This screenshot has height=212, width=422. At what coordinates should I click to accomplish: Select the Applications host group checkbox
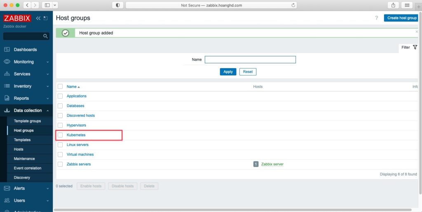tap(60, 96)
